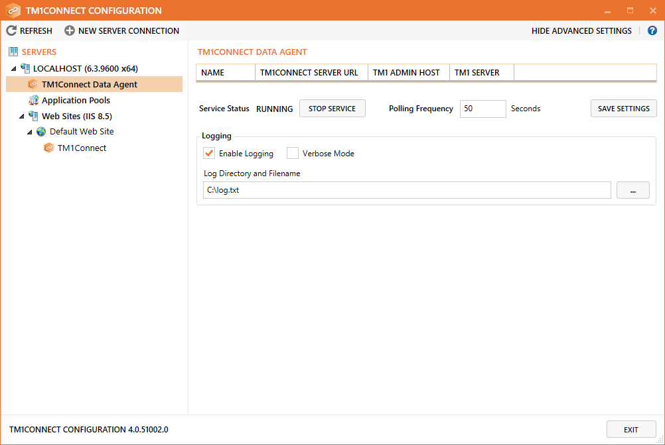This screenshot has height=445, width=665.
Task: Select Web Sites (IIS 8.5) tree item
Action: point(77,117)
